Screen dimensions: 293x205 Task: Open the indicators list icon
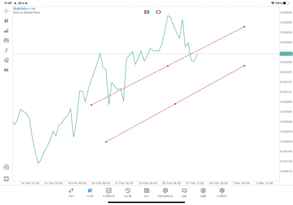coord(6,31)
